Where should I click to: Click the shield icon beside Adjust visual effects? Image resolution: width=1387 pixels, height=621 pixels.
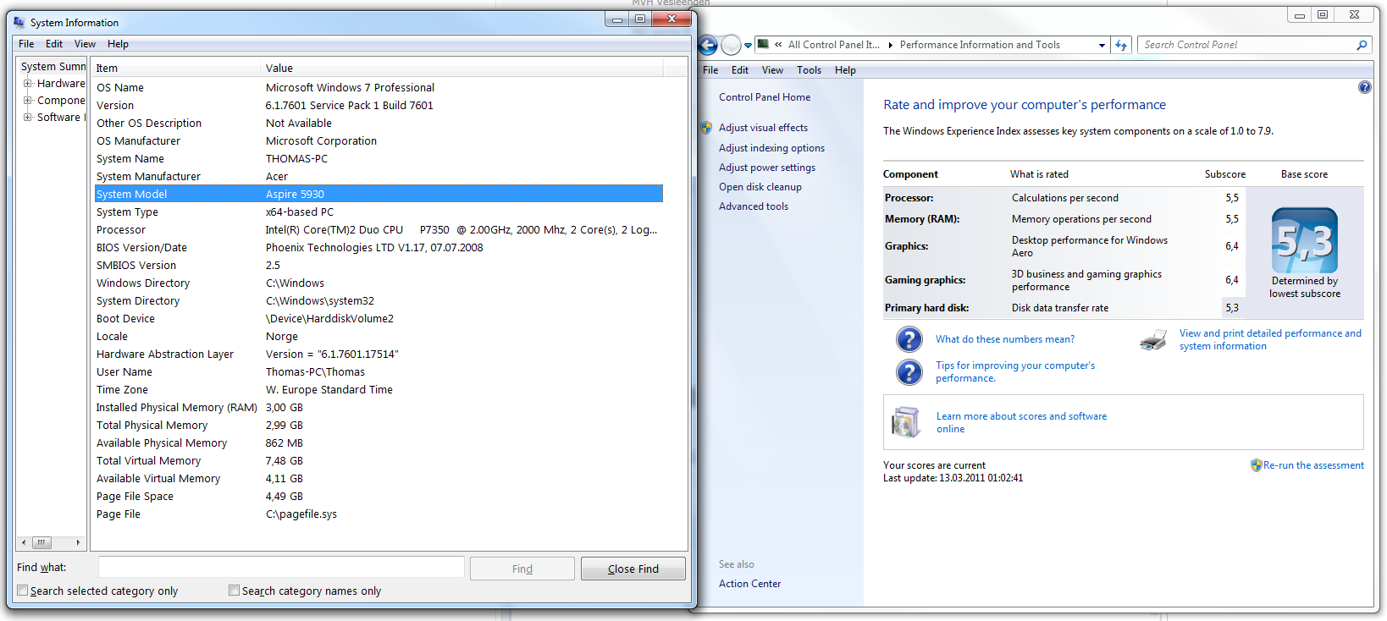tap(706, 128)
